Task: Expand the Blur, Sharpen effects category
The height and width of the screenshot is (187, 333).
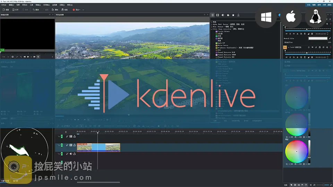Action: (212, 26)
